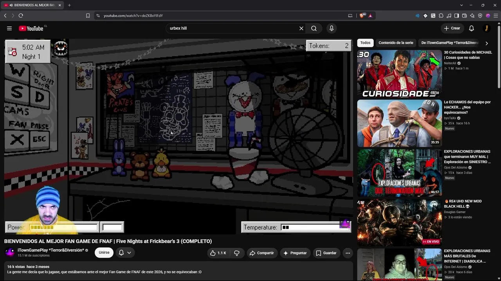Join the channel with Unirse

coord(104,253)
